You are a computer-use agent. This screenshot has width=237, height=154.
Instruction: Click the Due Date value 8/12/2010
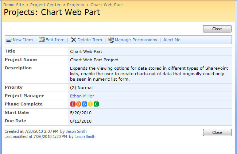point(81,121)
